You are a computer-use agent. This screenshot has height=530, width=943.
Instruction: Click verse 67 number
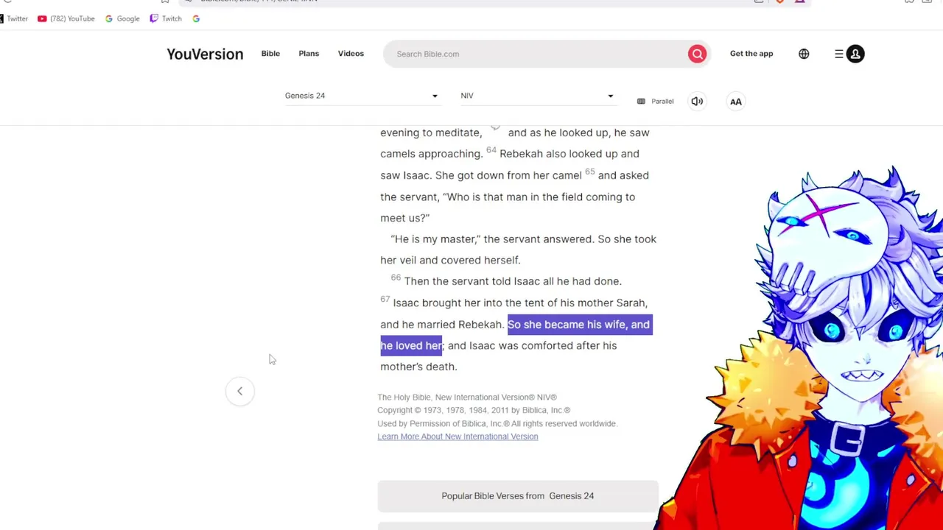click(385, 299)
